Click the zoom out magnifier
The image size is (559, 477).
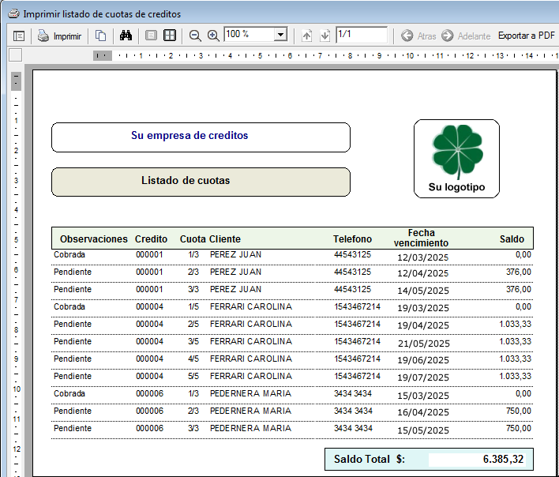pos(195,36)
